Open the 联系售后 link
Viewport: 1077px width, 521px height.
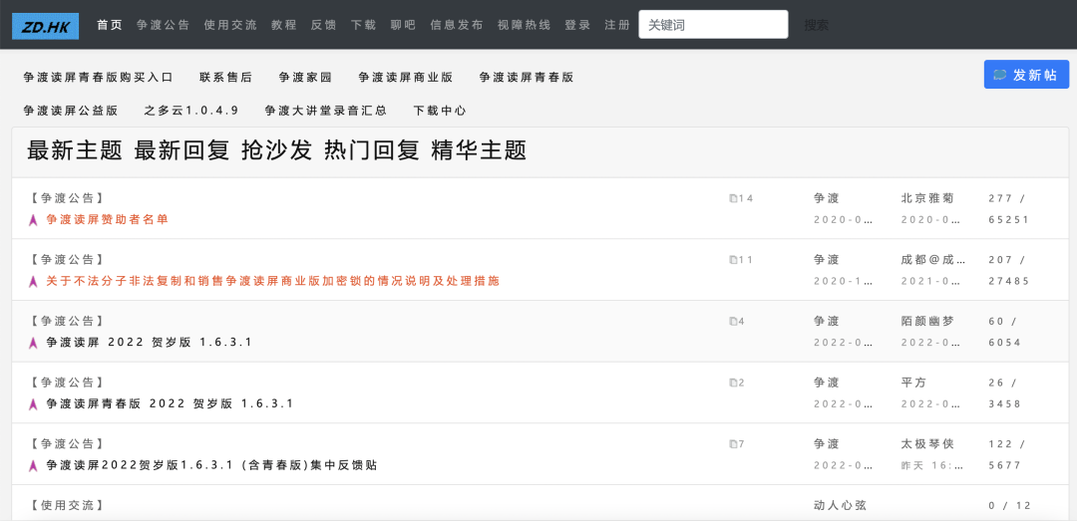click(226, 78)
